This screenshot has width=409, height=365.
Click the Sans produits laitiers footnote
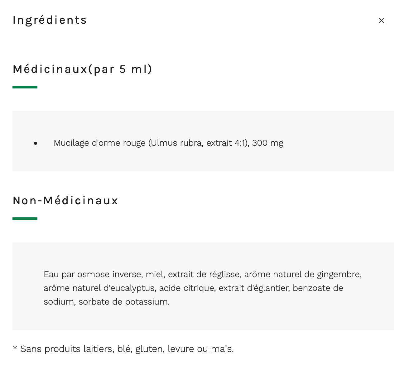pyautogui.click(x=123, y=349)
